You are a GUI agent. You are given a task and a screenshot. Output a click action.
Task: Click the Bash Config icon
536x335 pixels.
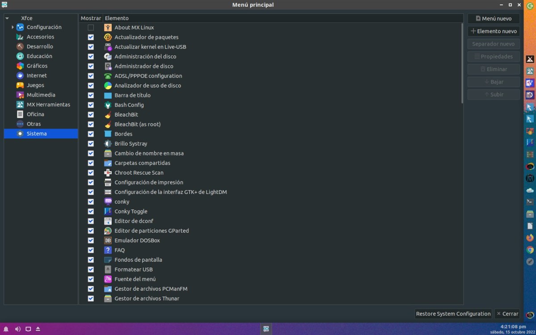(x=108, y=105)
